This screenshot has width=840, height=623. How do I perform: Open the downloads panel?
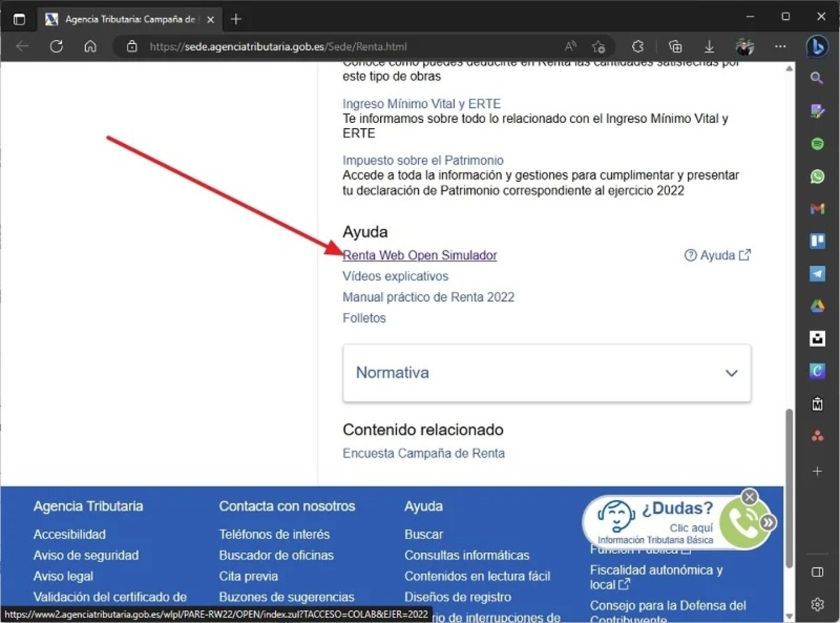tap(709, 46)
